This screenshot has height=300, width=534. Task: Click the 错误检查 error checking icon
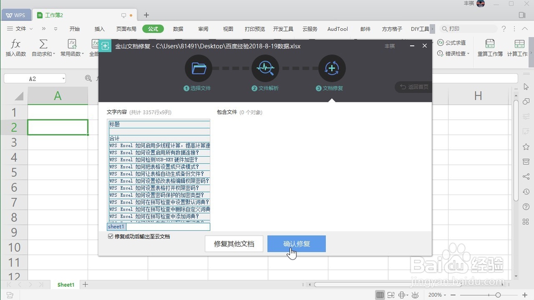click(441, 53)
